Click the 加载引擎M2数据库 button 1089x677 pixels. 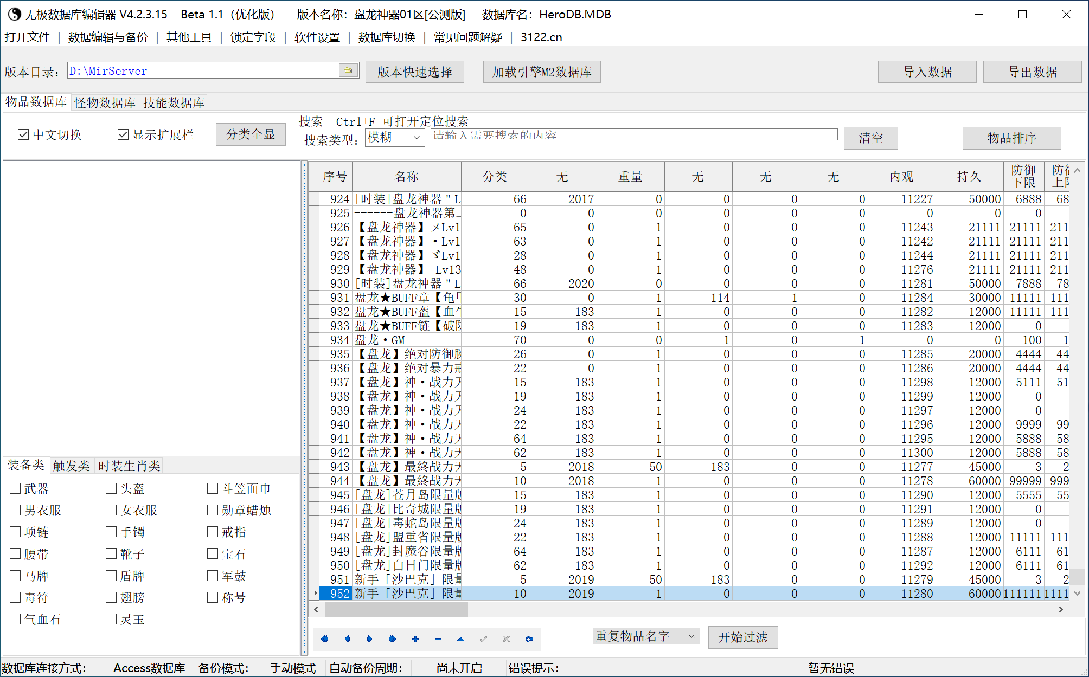542,72
